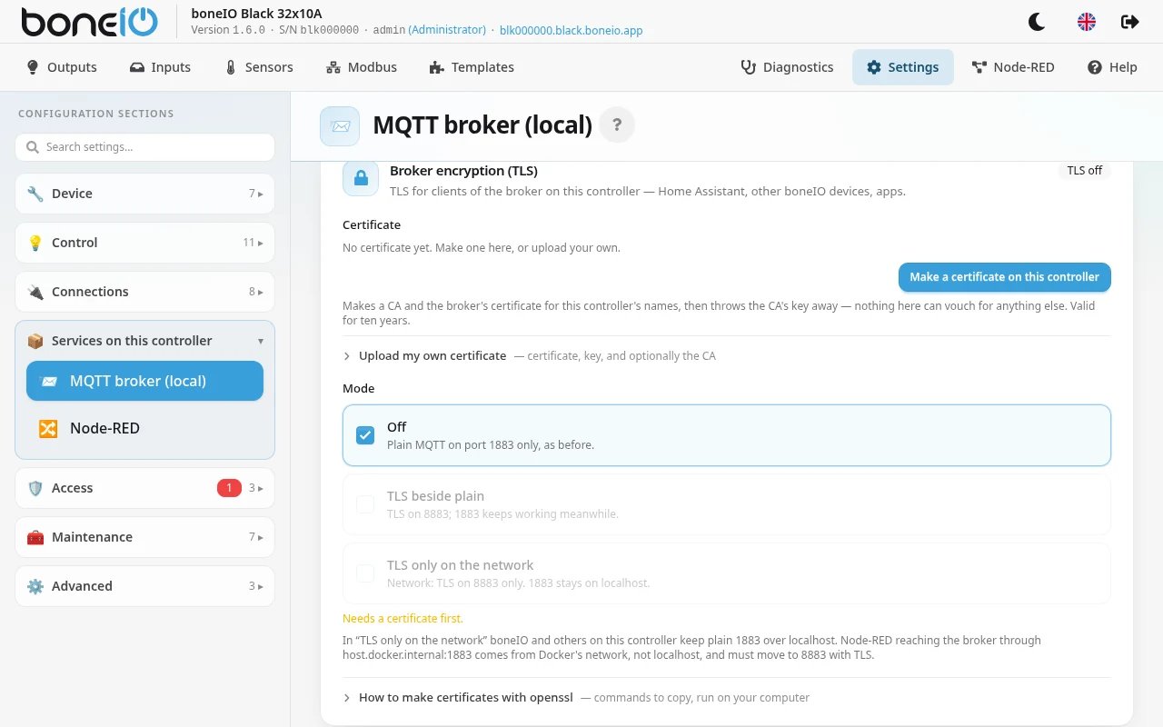The height and width of the screenshot is (727, 1163).
Task: Open the question mark help bubble
Action: coord(617,125)
